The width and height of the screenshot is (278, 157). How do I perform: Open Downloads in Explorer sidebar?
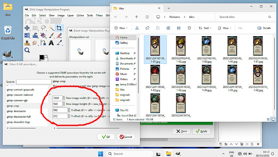tap(126, 58)
